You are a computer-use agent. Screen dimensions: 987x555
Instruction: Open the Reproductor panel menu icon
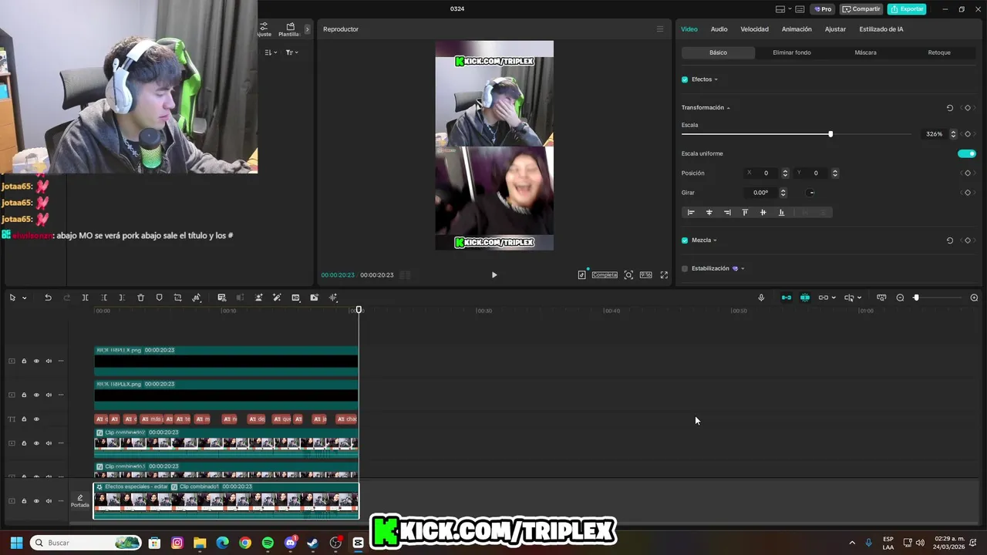(659, 29)
